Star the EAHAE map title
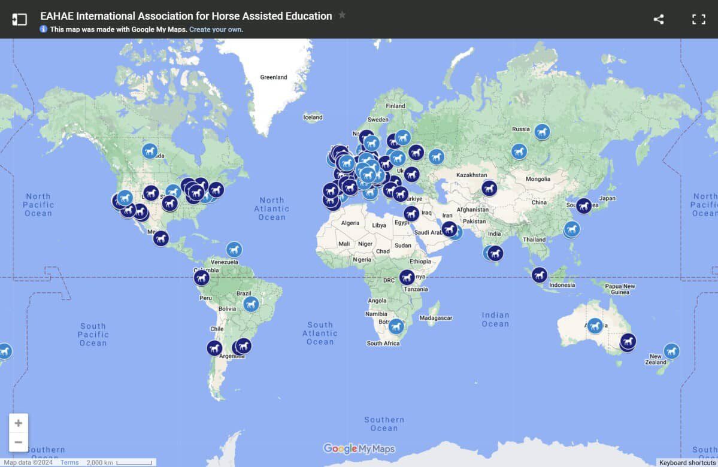 (341, 16)
